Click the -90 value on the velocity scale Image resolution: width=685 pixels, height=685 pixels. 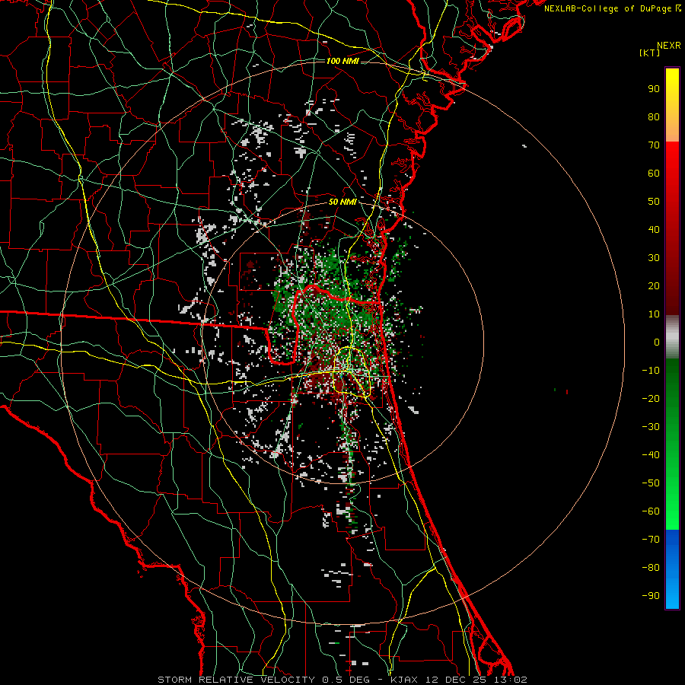tap(651, 596)
